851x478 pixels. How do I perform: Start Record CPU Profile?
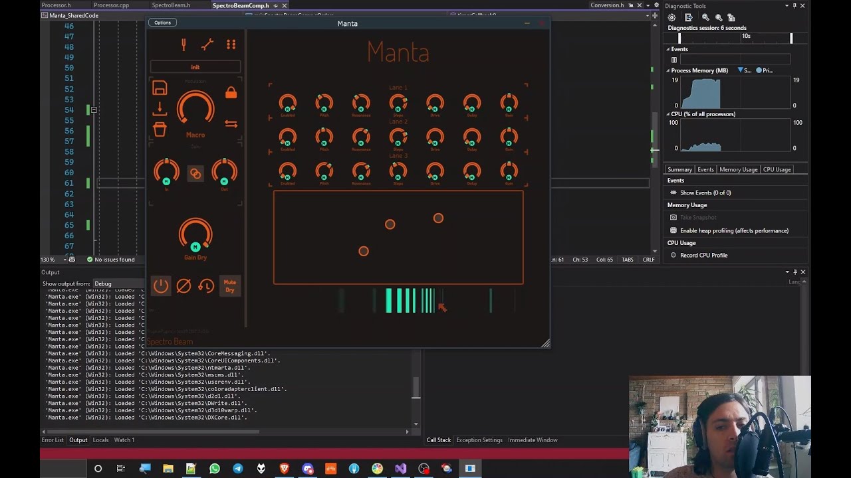[703, 255]
